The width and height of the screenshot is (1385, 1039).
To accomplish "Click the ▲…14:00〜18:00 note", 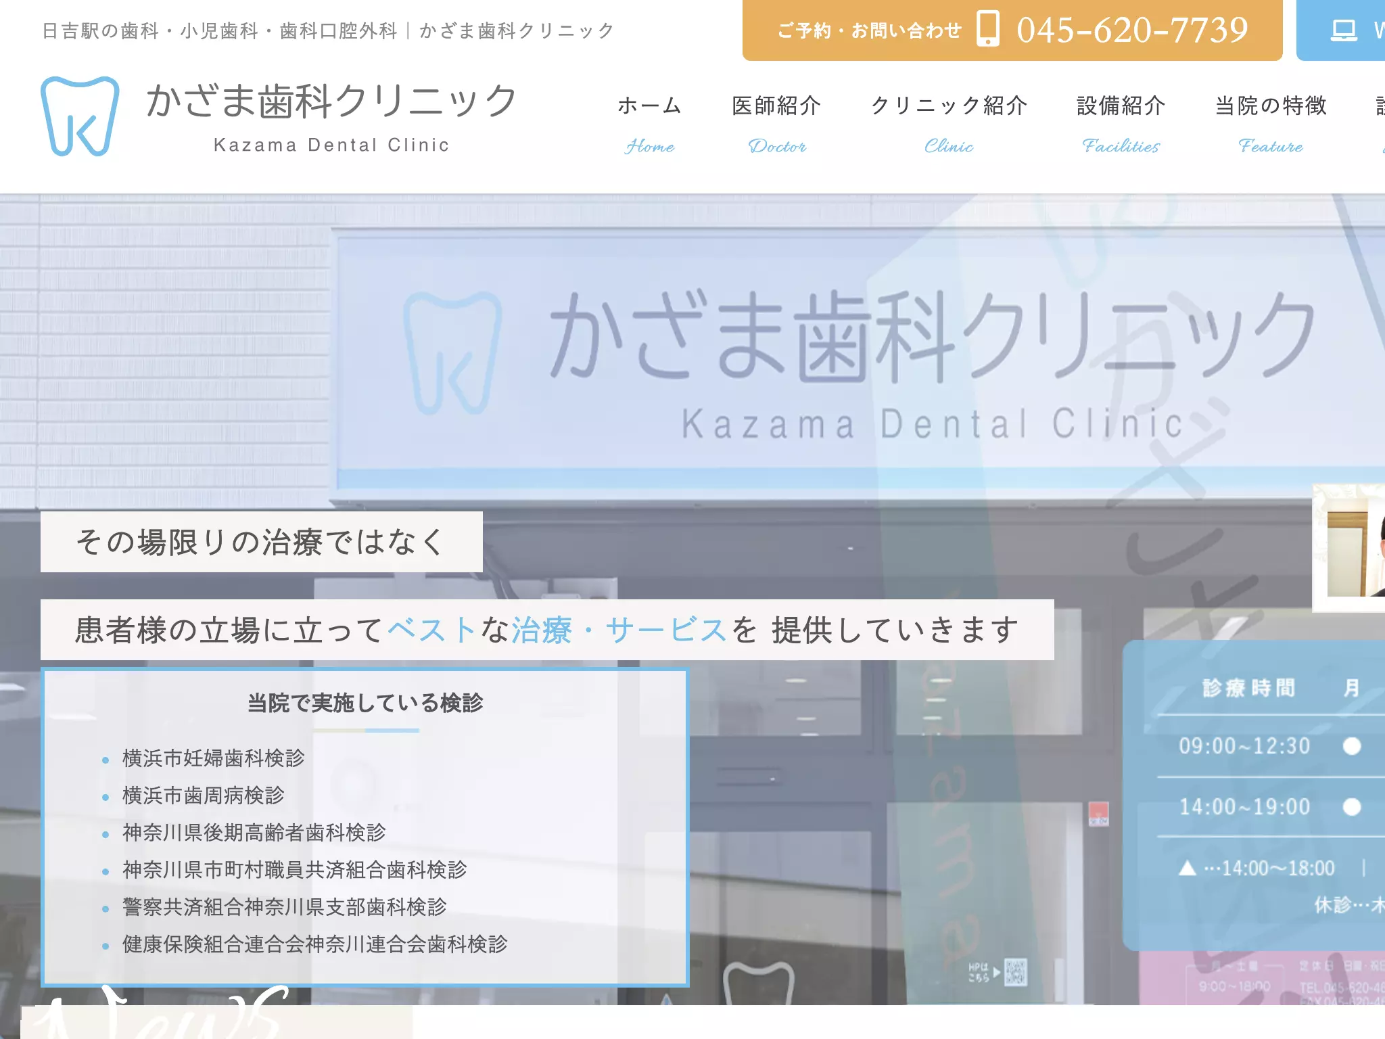I will coord(1257,868).
